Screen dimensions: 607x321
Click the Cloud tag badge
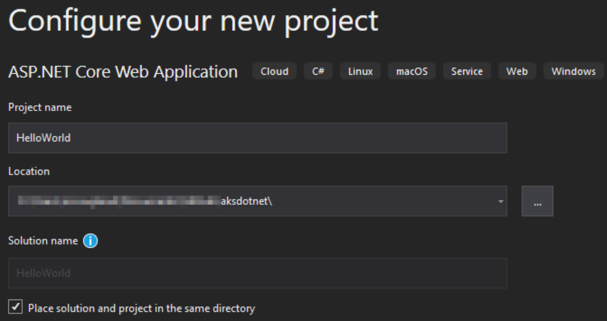[x=274, y=71]
